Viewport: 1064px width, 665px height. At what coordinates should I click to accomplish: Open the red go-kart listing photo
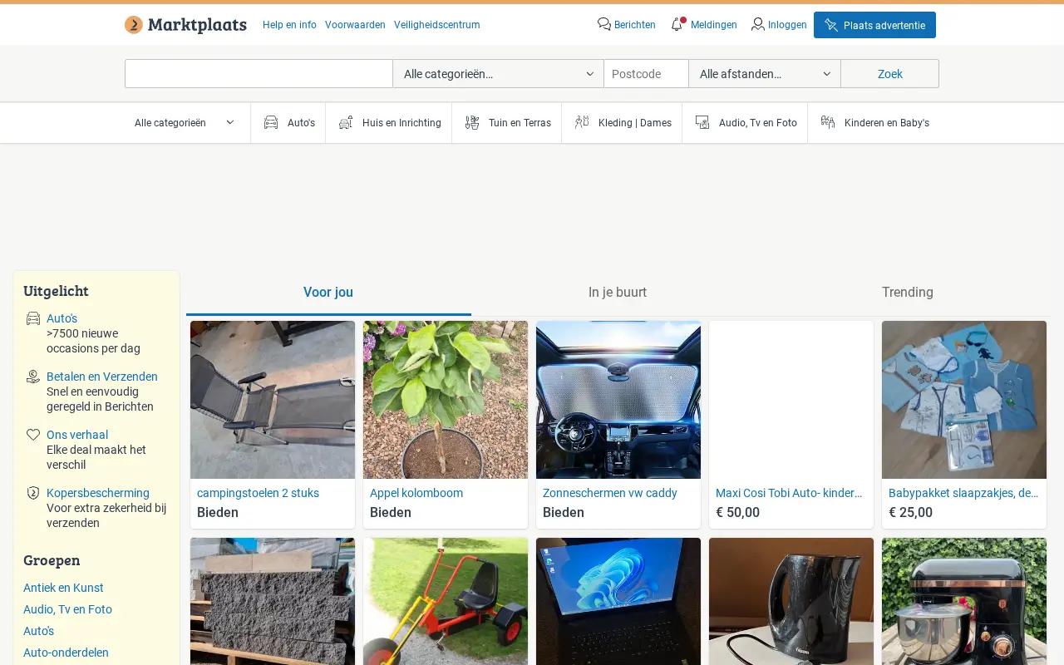click(446, 601)
